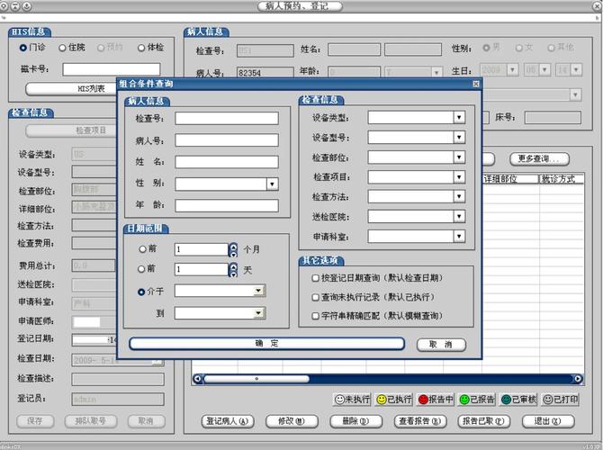Viewport: 603px width, 450px height.
Task: Open the 设备型号 dropdown in the dialog
Action: coord(459,137)
